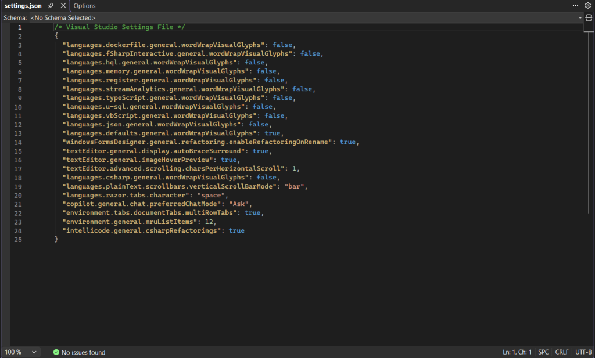Click the dockerfile wordWrapVisualGlyphs key

click(163, 45)
